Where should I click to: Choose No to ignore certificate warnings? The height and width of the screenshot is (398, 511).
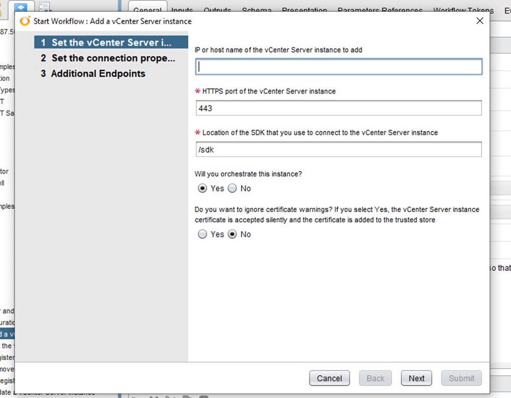click(x=232, y=234)
